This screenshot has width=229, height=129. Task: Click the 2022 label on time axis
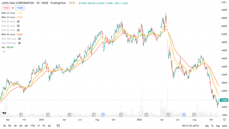pyautogui.click(x=139, y=120)
